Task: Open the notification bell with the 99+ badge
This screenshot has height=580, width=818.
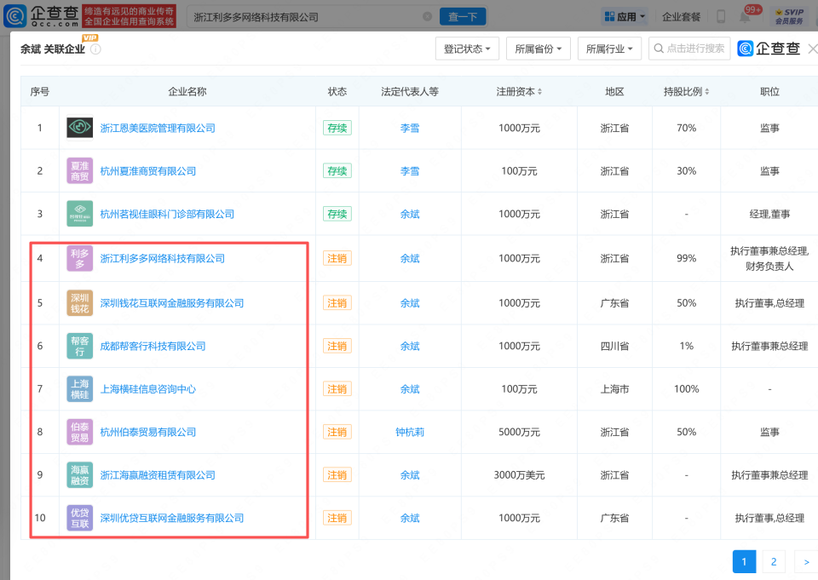Action: [x=746, y=16]
